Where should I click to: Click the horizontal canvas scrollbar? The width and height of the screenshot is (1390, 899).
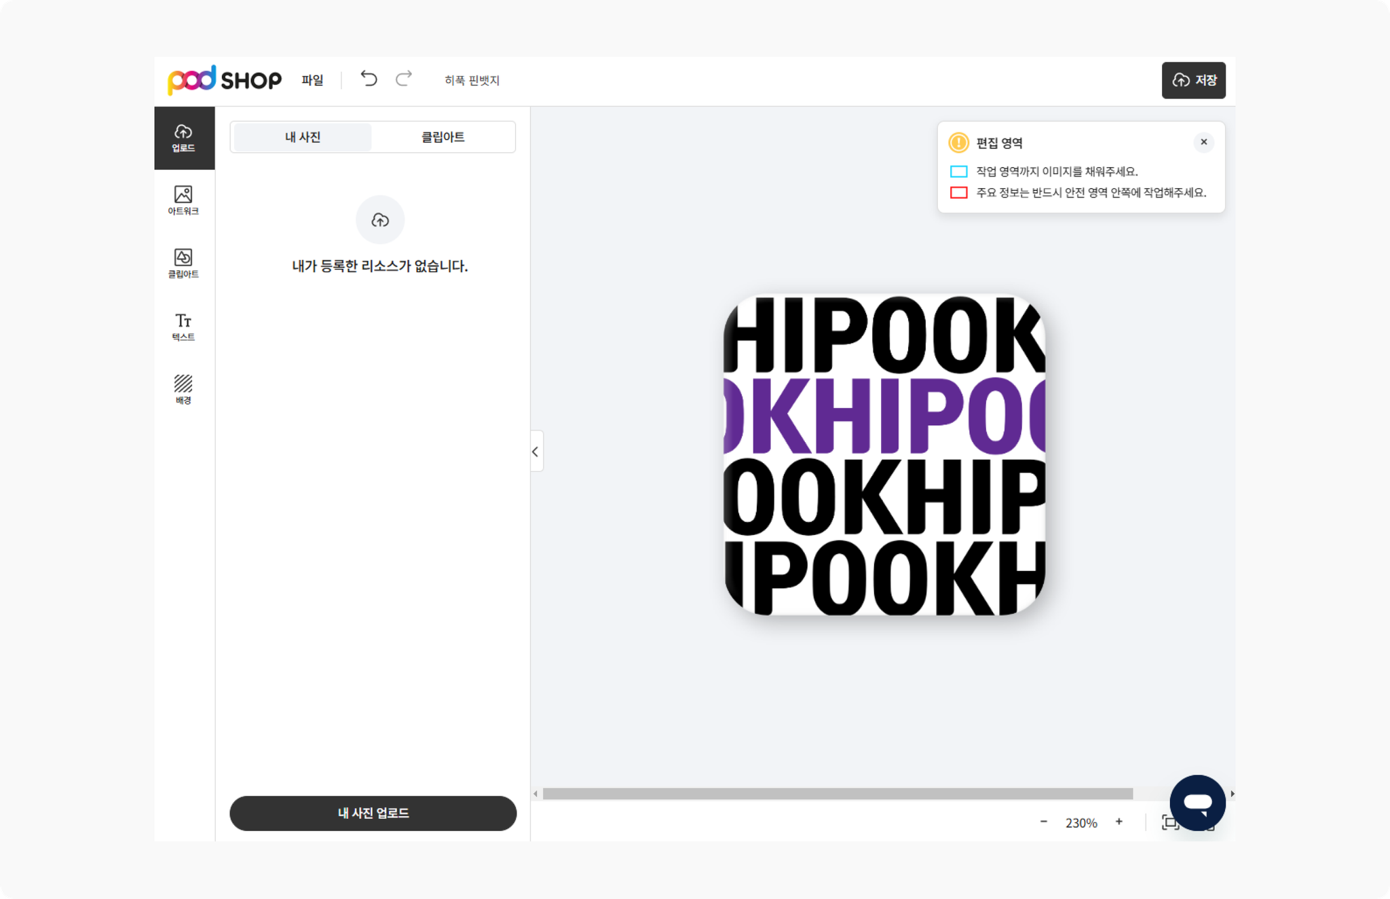pyautogui.click(x=838, y=794)
